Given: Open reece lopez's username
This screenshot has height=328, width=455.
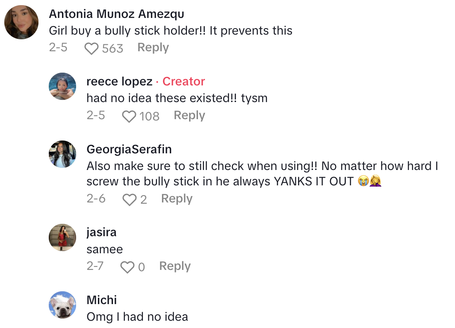Looking at the screenshot, I should point(119,81).
